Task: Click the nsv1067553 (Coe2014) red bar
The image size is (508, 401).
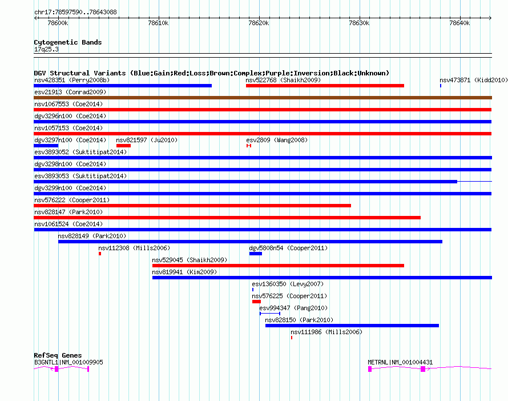Action: (x=263, y=110)
